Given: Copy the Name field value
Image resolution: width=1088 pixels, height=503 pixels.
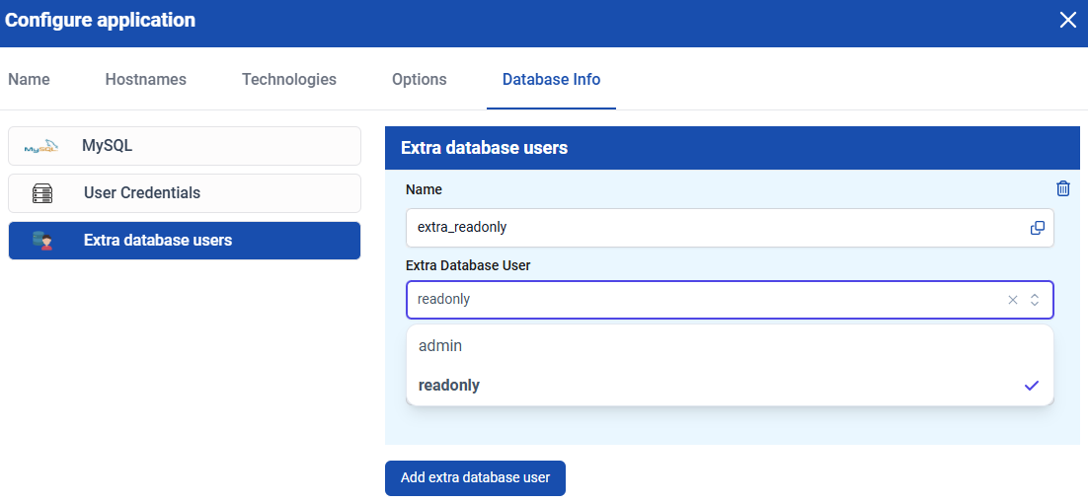Looking at the screenshot, I should [1037, 228].
